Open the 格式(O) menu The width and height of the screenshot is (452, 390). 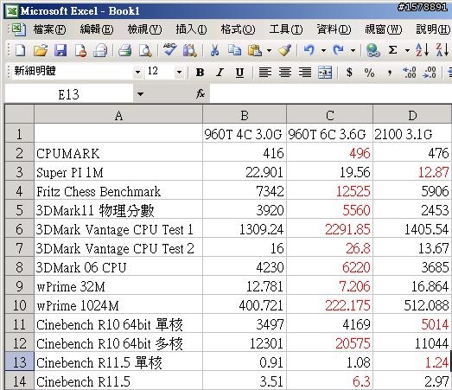pyautogui.click(x=238, y=29)
